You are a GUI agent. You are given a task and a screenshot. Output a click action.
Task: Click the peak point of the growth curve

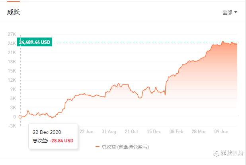tap(223, 41)
